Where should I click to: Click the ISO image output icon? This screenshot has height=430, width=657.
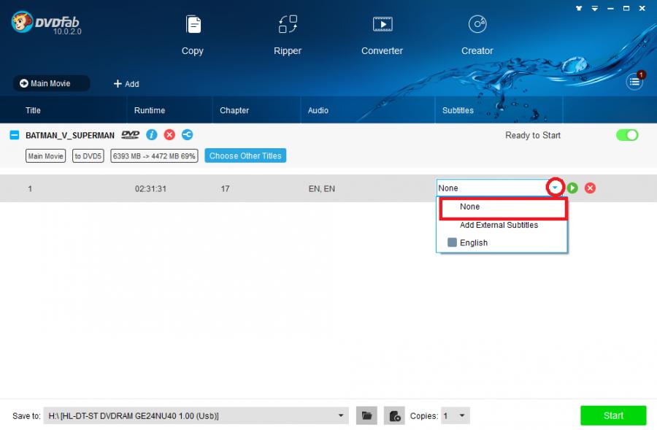[394, 416]
